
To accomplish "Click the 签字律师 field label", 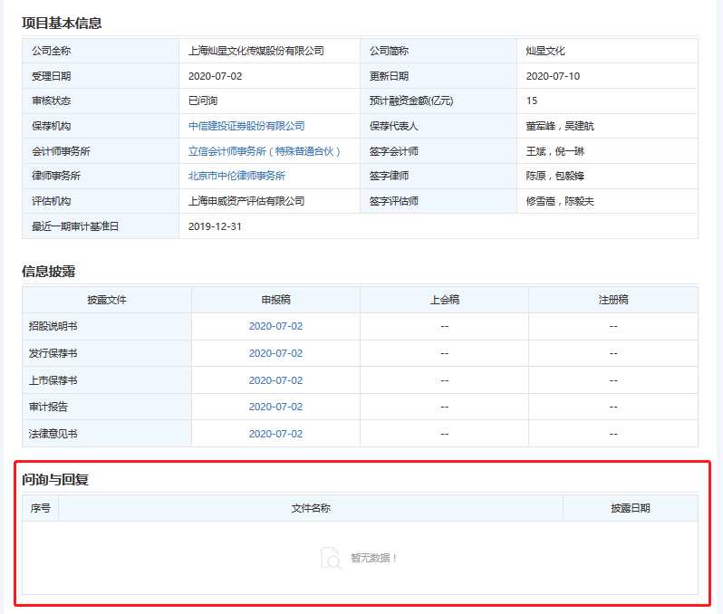I will coord(389,176).
